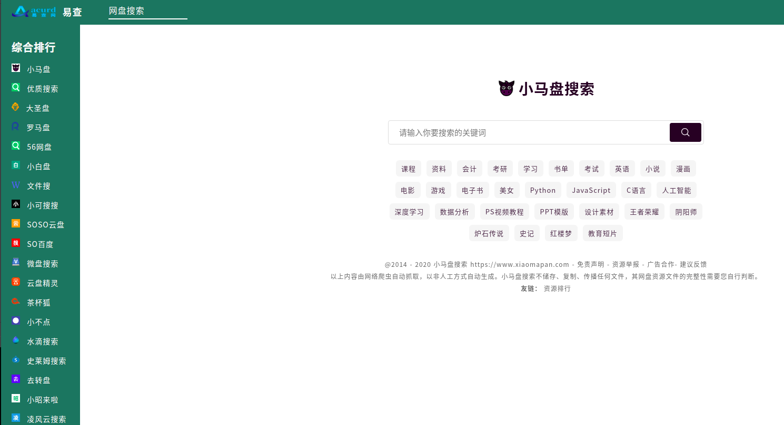Click the 小昭来啦 green icon
Screen dimensions: 784x425
[16, 399]
